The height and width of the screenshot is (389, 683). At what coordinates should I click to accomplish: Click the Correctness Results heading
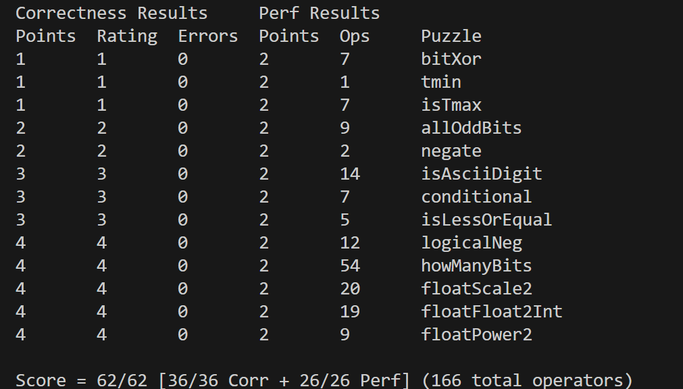tap(111, 13)
